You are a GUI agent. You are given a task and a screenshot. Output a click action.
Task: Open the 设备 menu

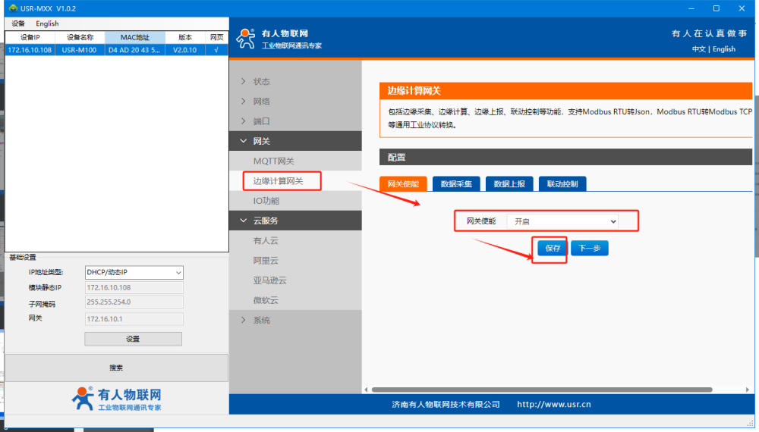tap(18, 23)
